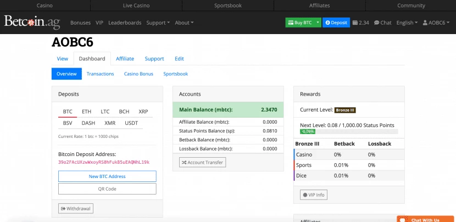
Task: Click Status Points Balance value 0.0810
Action: pyautogui.click(x=270, y=131)
